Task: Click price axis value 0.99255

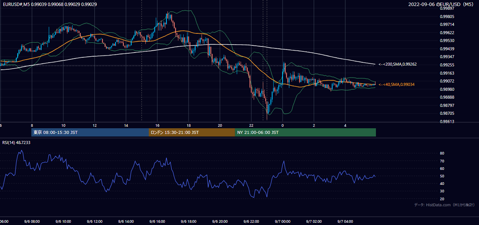Action: click(447, 65)
